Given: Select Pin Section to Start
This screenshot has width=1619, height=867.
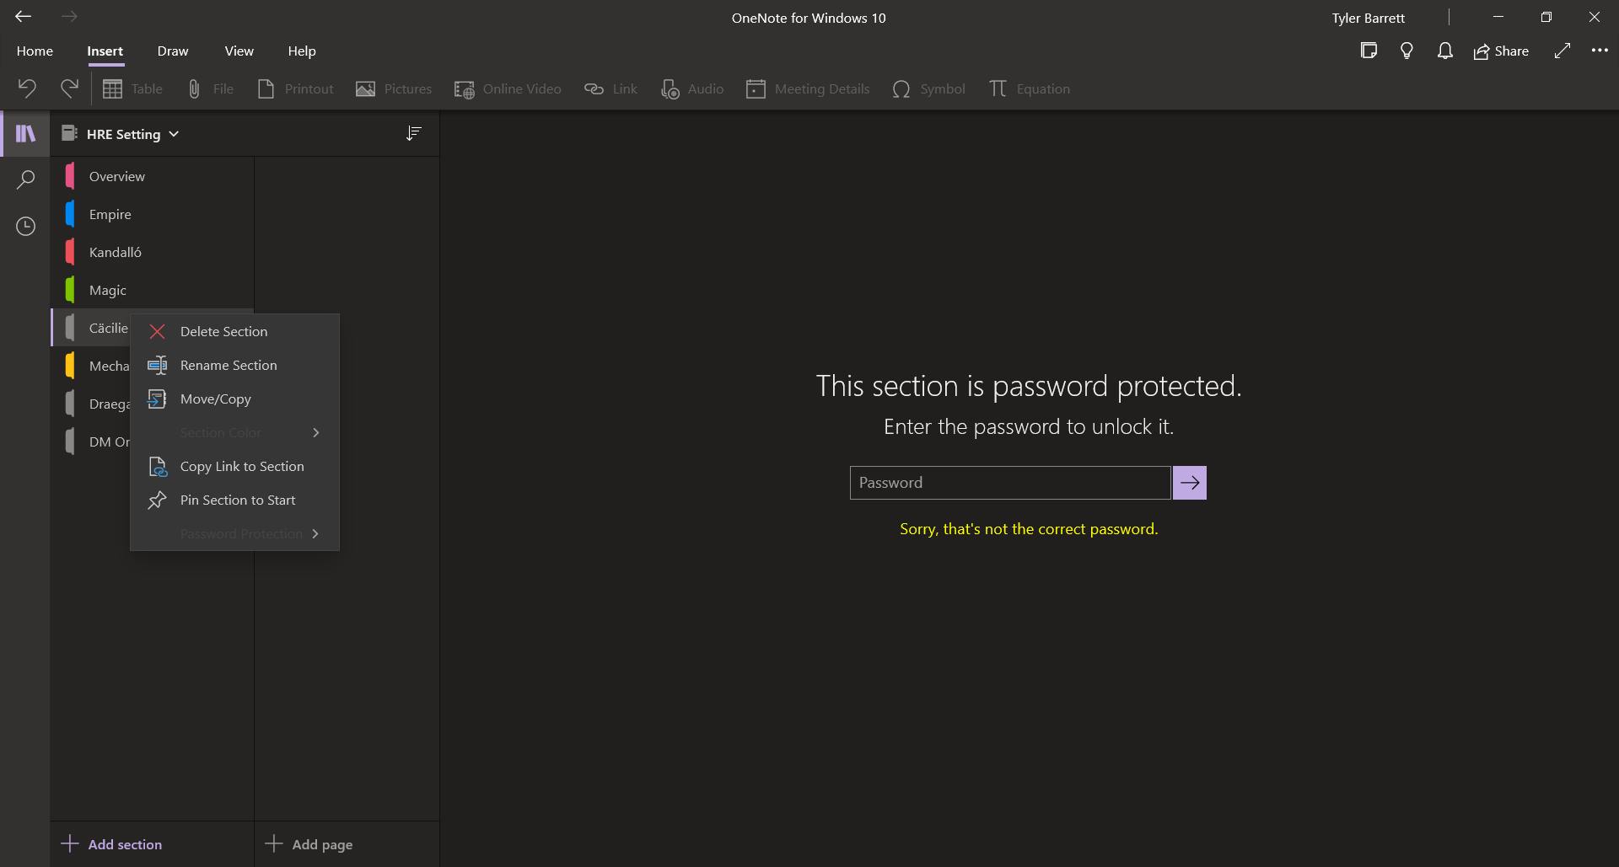Looking at the screenshot, I should click(x=234, y=500).
